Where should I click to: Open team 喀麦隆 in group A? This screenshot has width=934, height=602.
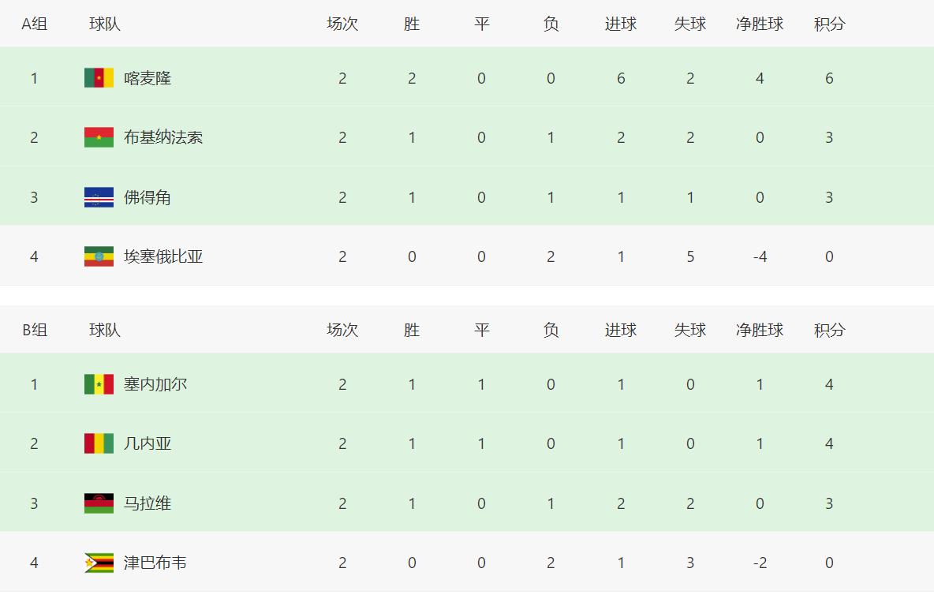[148, 78]
